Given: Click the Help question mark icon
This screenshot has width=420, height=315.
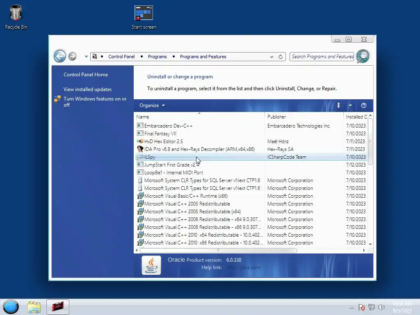Looking at the screenshot, I should click(x=363, y=105).
